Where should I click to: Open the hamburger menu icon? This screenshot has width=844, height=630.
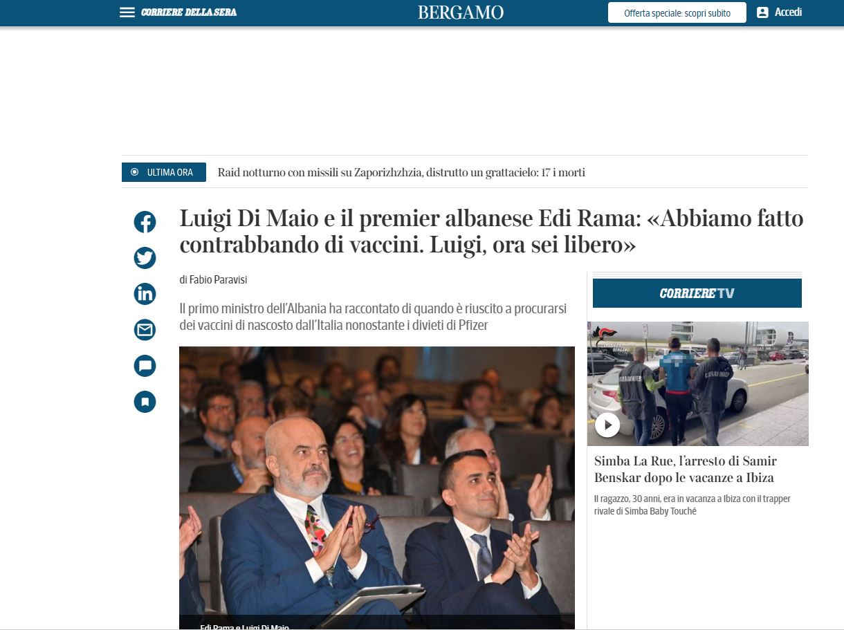click(x=127, y=12)
